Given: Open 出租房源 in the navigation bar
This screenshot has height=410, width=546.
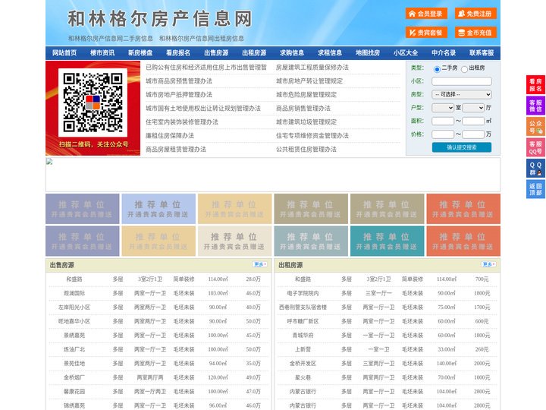Looking at the screenshot, I should tap(254, 53).
